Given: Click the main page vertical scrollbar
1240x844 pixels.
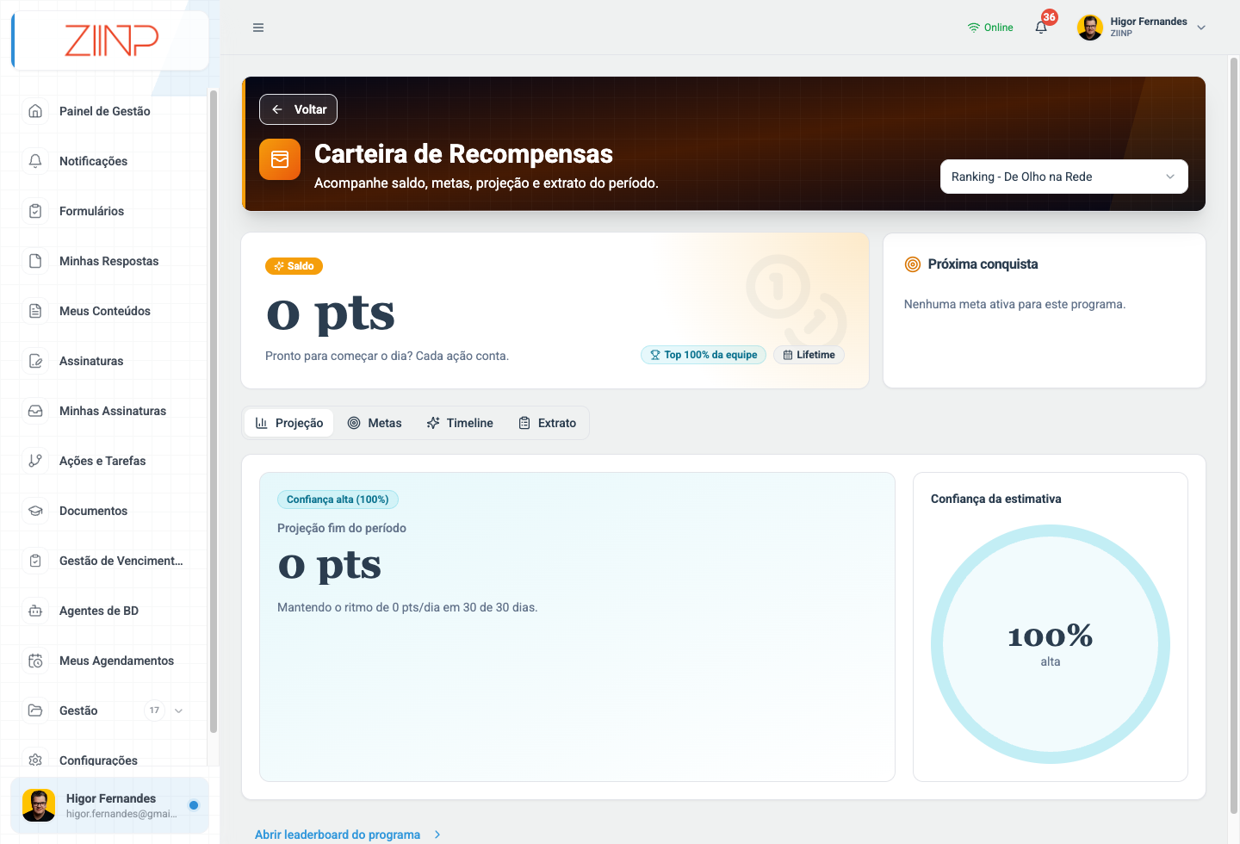Looking at the screenshot, I should (x=1234, y=435).
